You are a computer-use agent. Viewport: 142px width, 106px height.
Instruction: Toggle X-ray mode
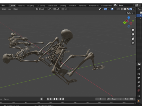119,9
